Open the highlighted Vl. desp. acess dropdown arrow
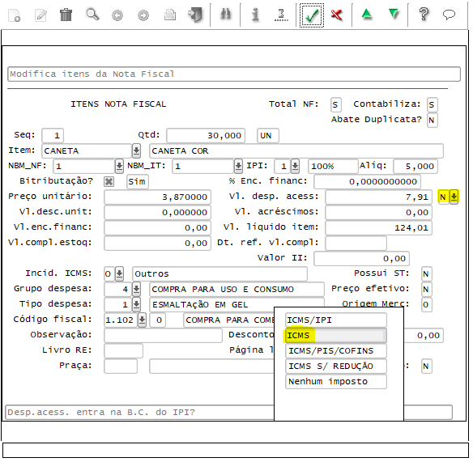The height and width of the screenshot is (462, 473). (454, 197)
